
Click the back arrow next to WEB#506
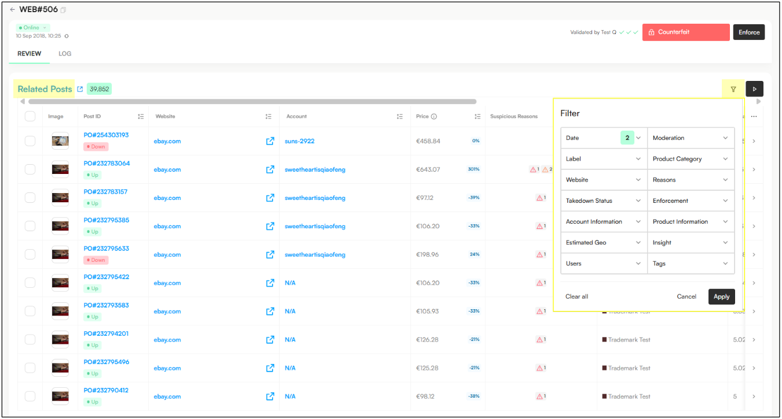coord(12,10)
